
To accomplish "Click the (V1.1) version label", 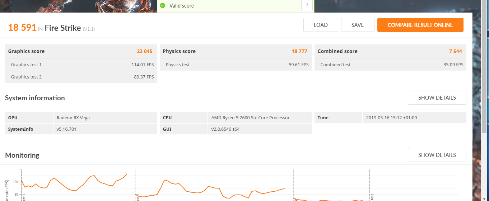I will click(89, 29).
